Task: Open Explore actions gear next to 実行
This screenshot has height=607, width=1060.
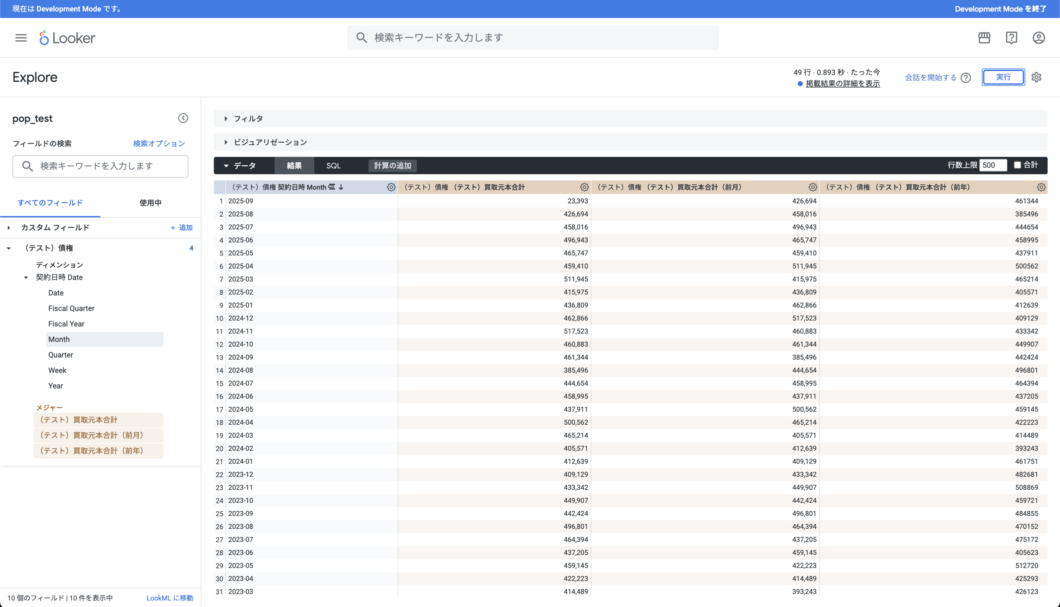Action: coord(1036,77)
